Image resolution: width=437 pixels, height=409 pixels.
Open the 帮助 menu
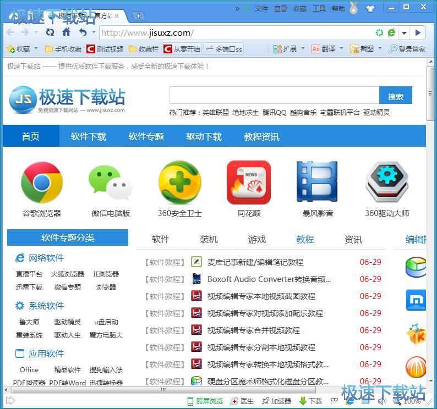pyautogui.click(x=338, y=9)
